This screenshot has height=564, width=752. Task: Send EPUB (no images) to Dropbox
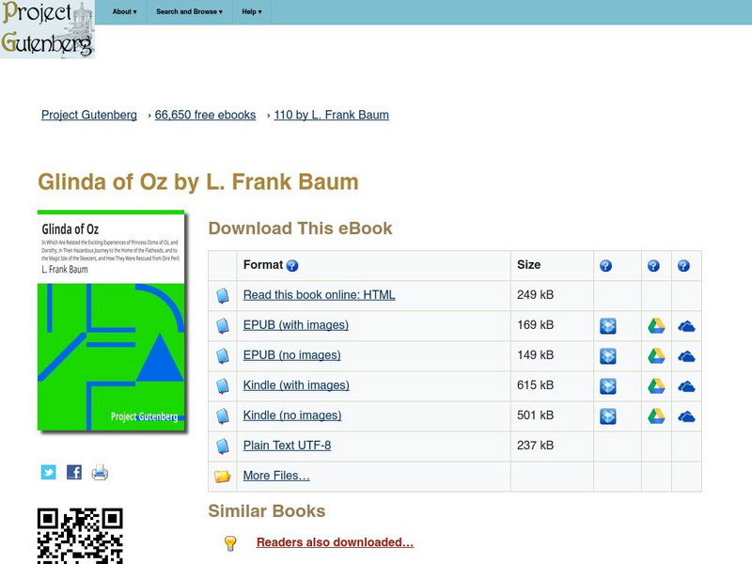coord(607,356)
